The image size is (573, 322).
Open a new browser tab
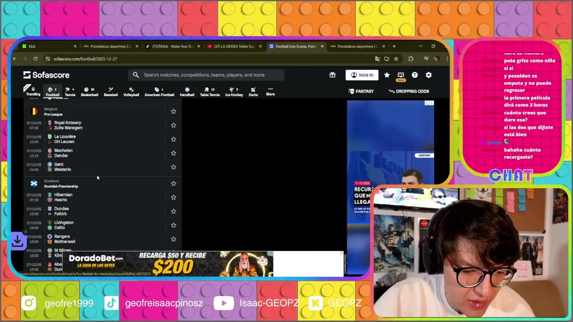tap(394, 46)
